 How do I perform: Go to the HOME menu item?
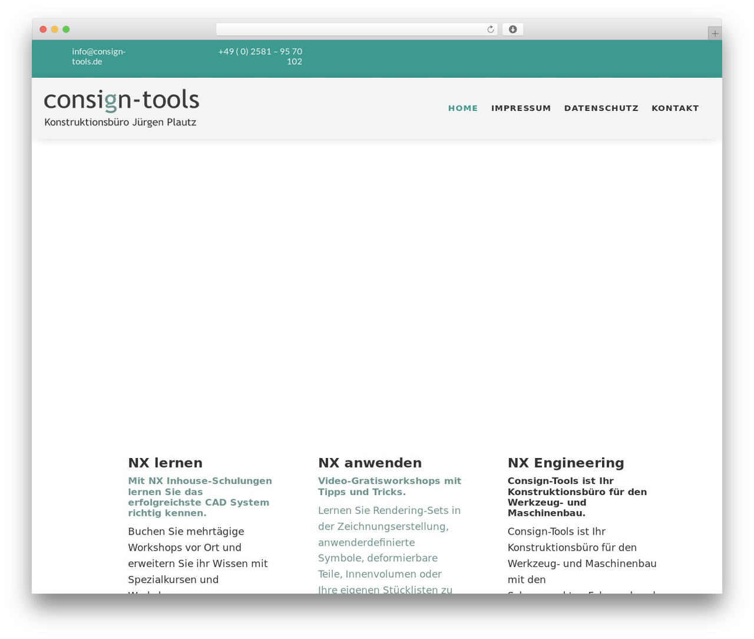point(463,108)
